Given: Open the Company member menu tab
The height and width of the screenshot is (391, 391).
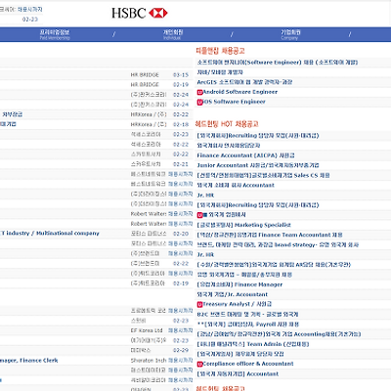Looking at the screenshot, I should pyautogui.click(x=290, y=34).
